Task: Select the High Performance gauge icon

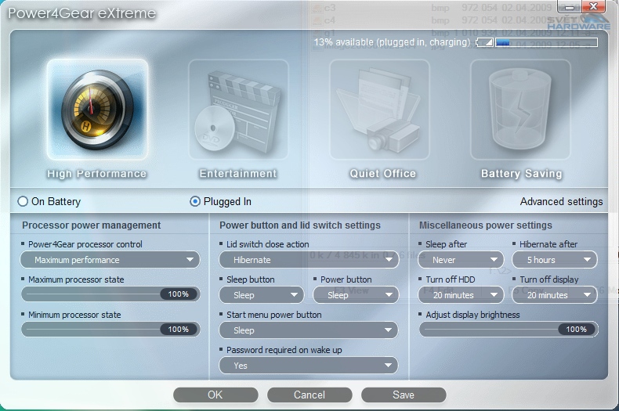Action: [96, 110]
